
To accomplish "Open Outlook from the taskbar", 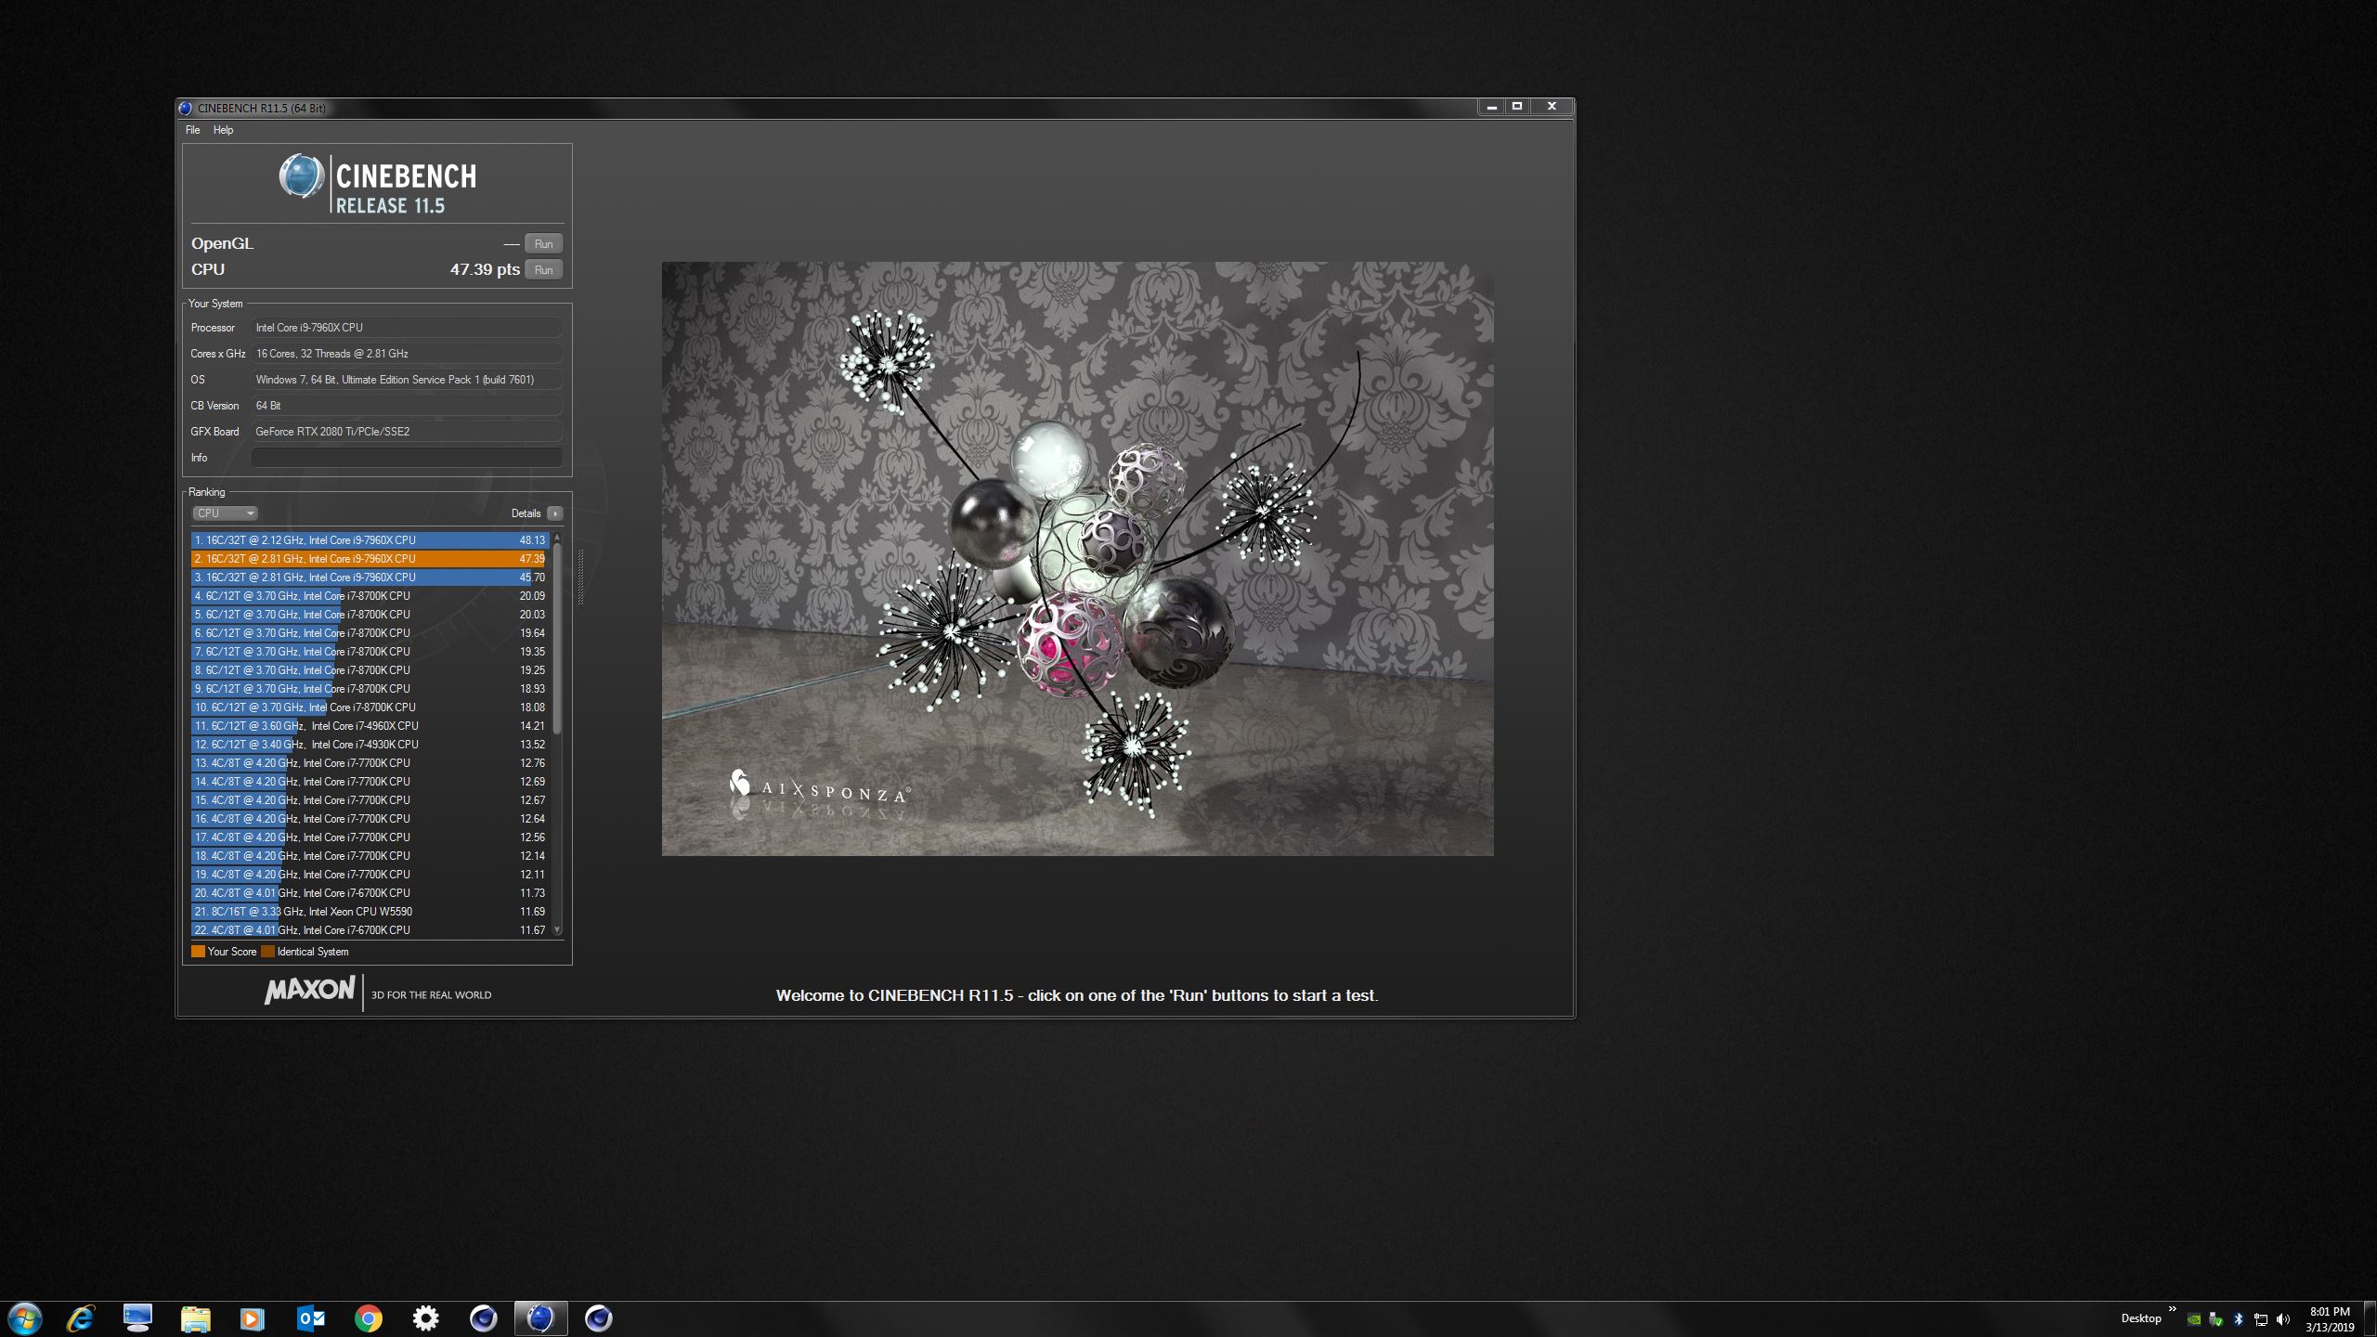I will click(x=311, y=1318).
